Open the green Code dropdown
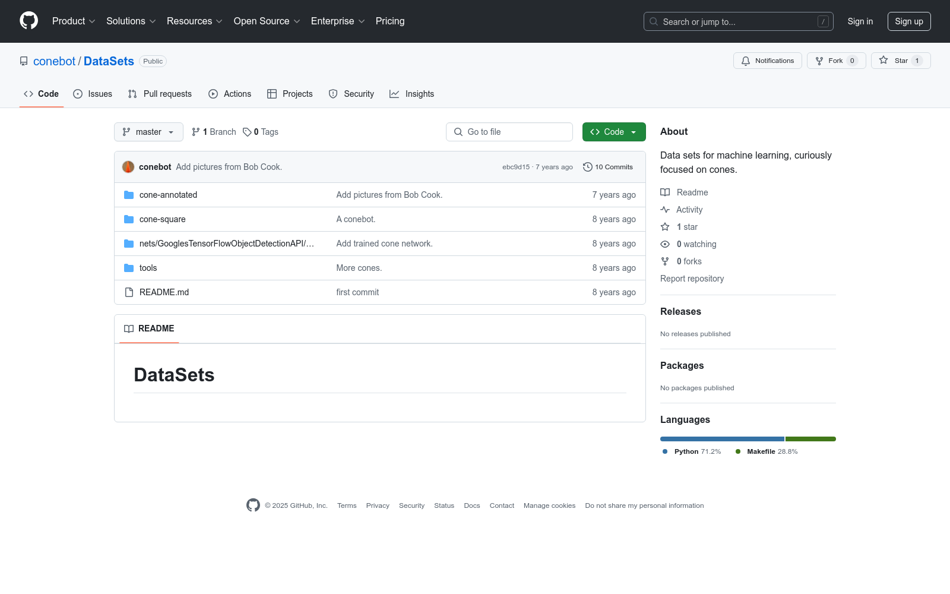This screenshot has width=950, height=594. pyautogui.click(x=614, y=132)
